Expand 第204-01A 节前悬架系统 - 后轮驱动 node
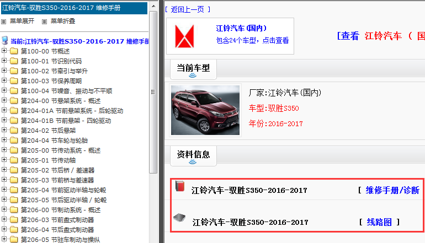The image size is (425, 243). [4, 110]
